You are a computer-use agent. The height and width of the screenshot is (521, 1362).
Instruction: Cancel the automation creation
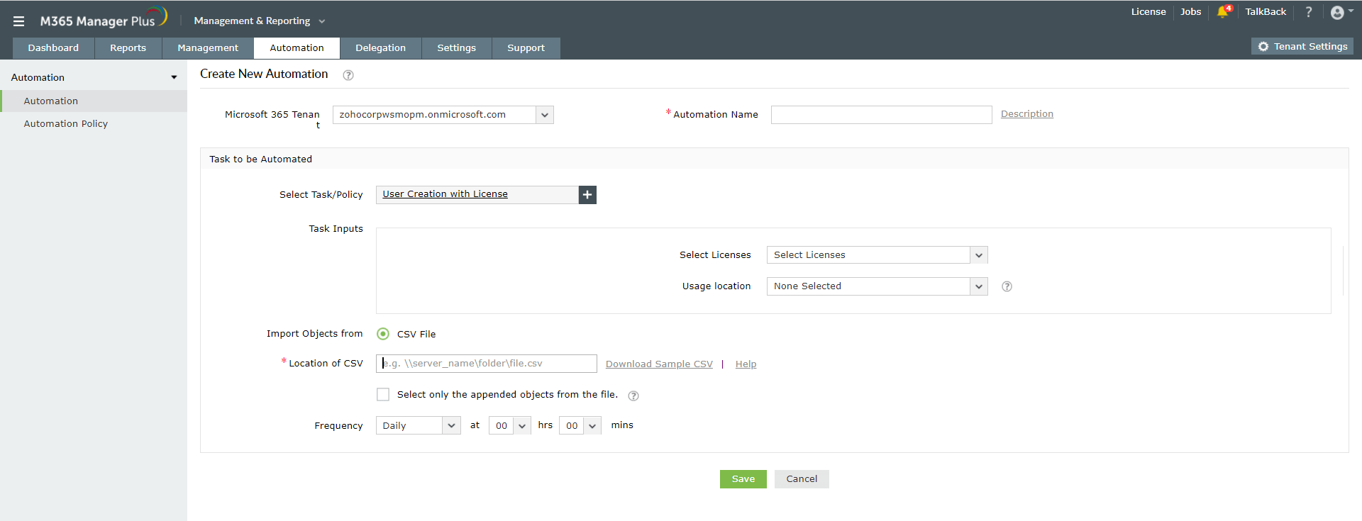(x=802, y=479)
